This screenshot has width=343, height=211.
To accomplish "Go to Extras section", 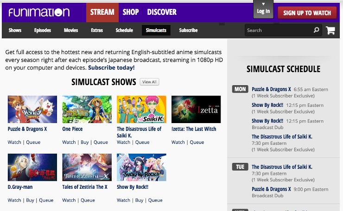I will point(97,30).
